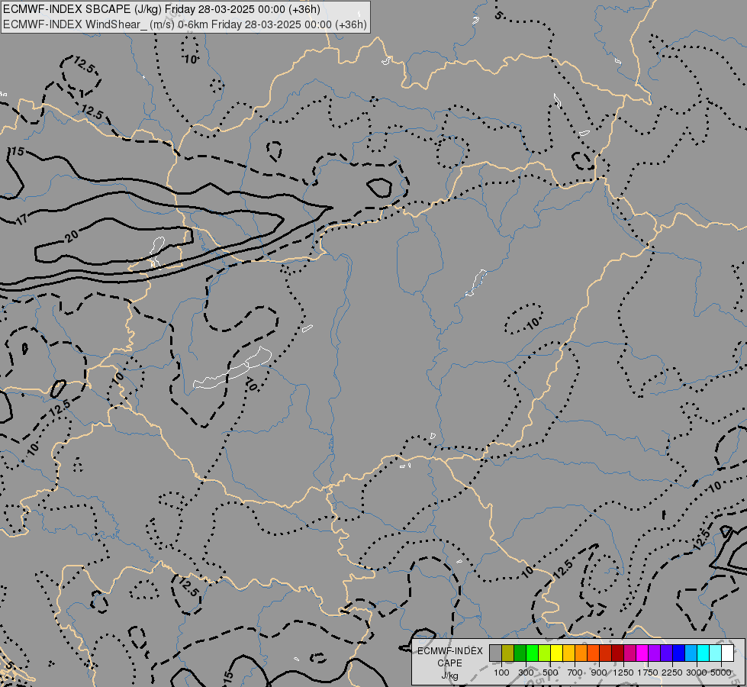
Task: Choose the dark maroon red legend swatch
Action: pyautogui.click(x=618, y=653)
